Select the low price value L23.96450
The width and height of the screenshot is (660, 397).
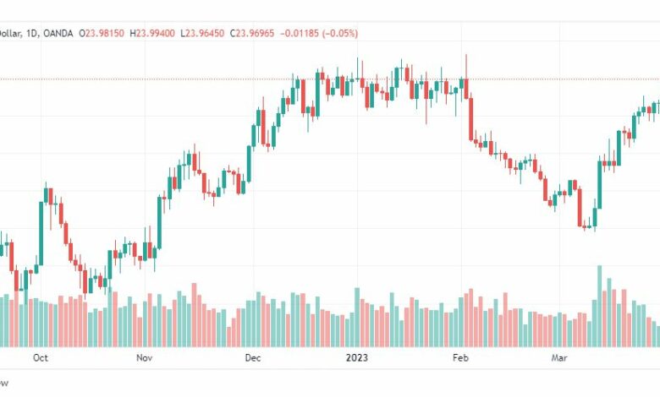202,33
